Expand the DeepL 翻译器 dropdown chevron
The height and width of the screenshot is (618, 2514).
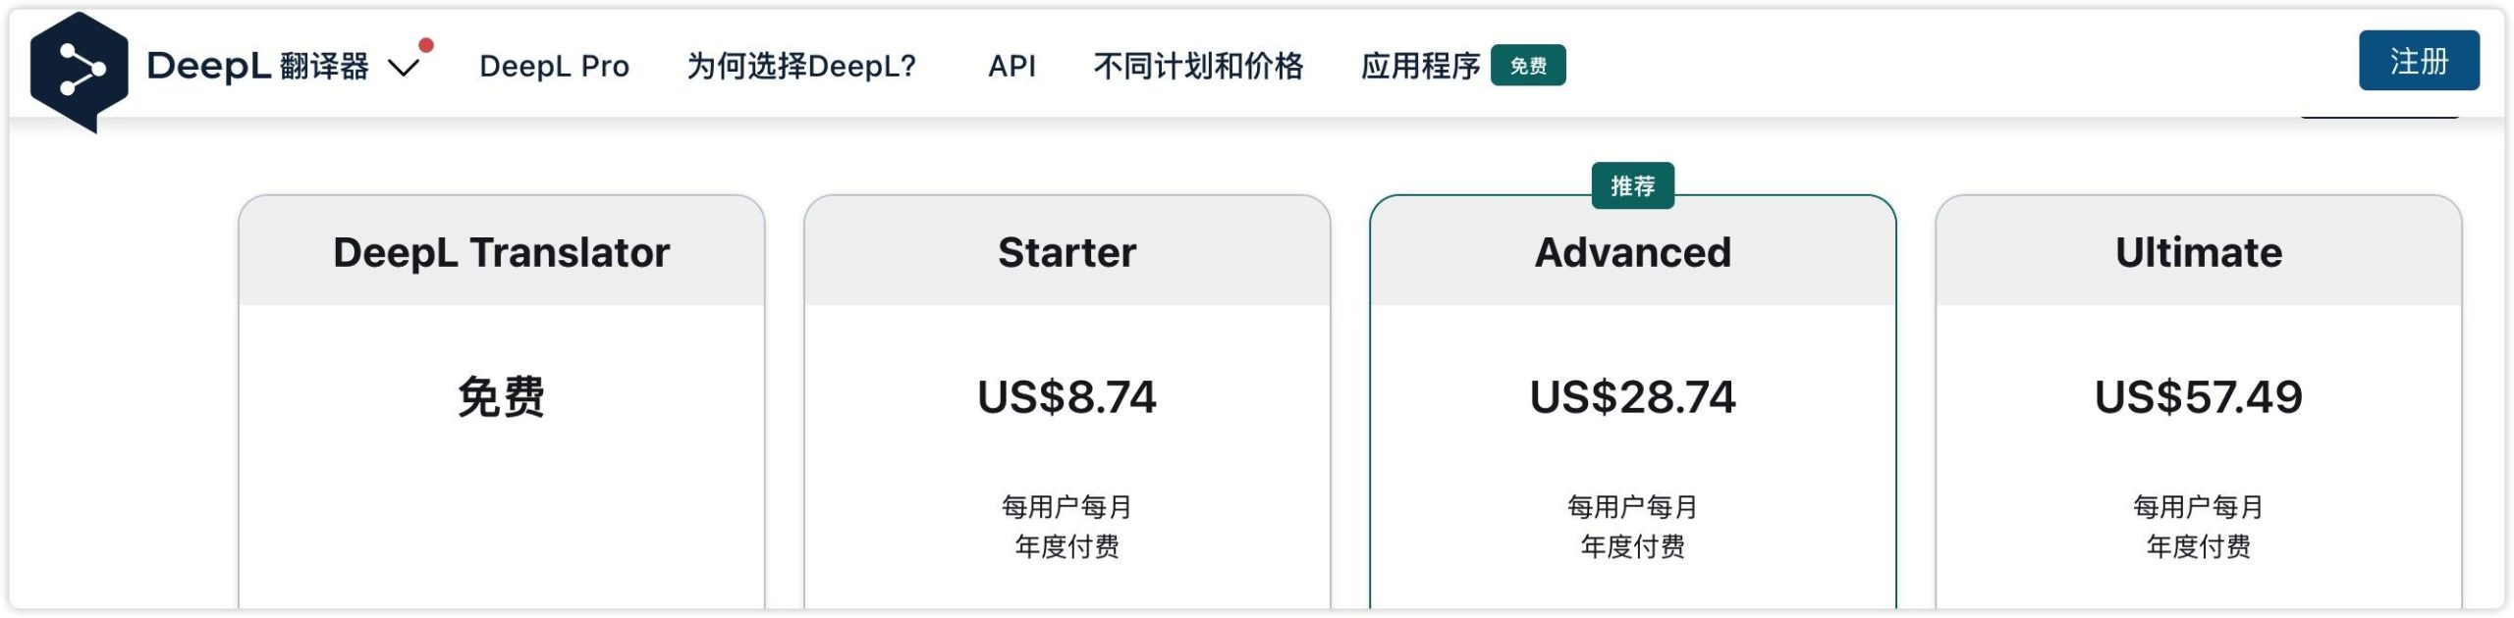(403, 68)
